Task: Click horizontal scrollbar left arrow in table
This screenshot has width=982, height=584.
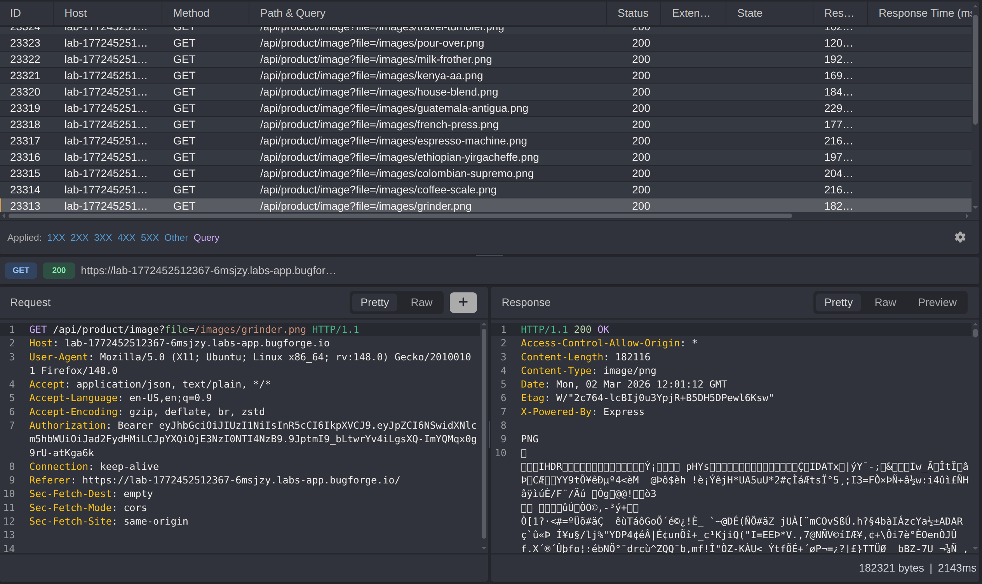Action: [x=3, y=216]
